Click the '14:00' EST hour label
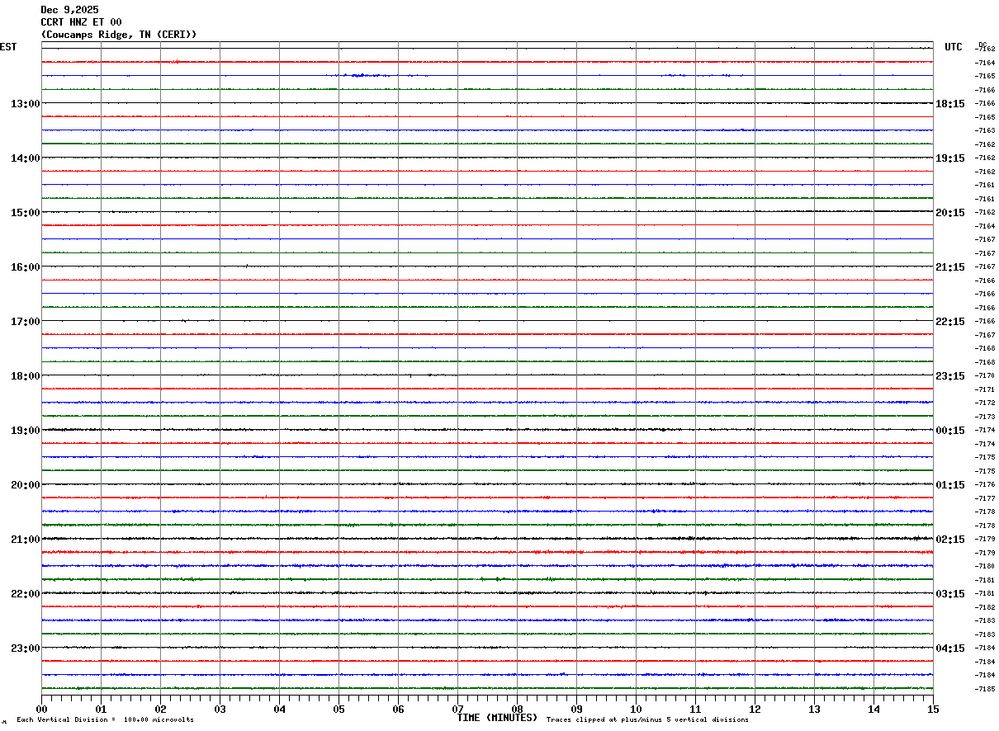The width and height of the screenshot is (999, 731). pyautogui.click(x=25, y=158)
